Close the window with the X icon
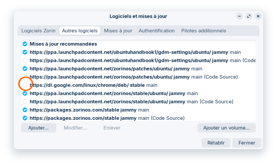 [258, 16]
